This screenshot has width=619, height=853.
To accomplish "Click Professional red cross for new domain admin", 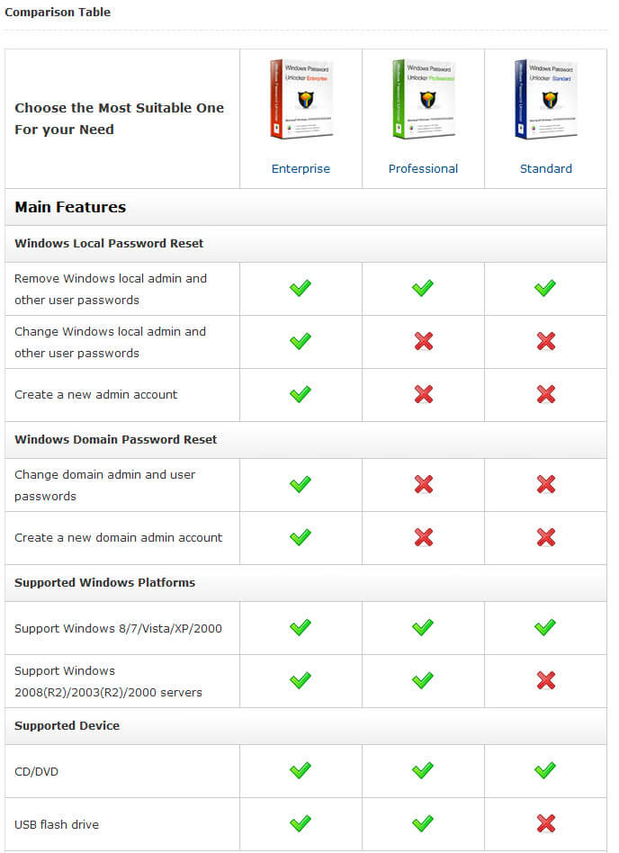I will point(423,537).
